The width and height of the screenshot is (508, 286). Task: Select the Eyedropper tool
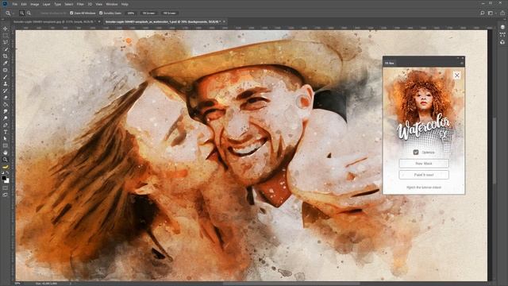pos(6,63)
